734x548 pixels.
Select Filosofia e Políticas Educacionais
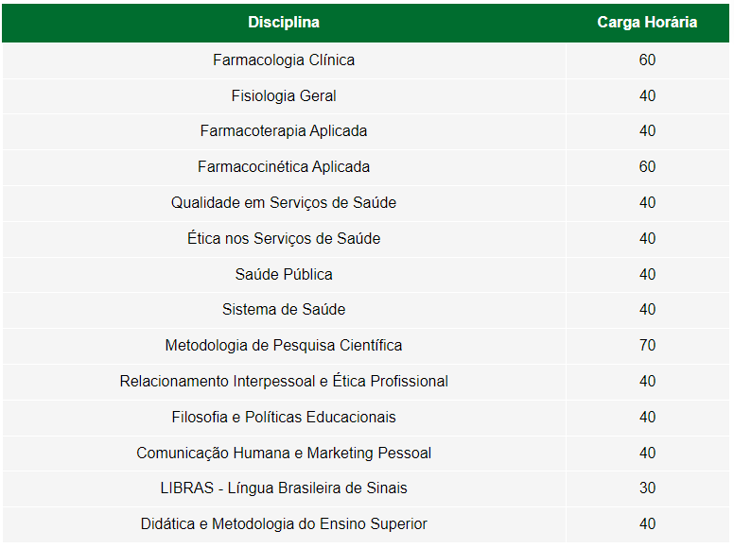pyautogui.click(x=284, y=418)
